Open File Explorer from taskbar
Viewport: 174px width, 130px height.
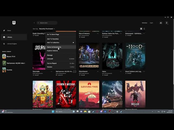tap(85, 112)
